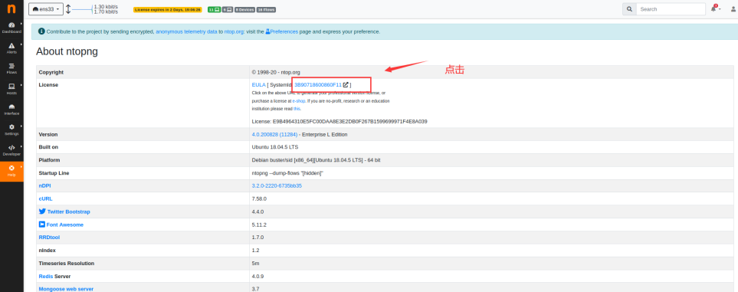Click the ntopng logo icon
The height and width of the screenshot is (292, 738).
pyautogui.click(x=11, y=9)
